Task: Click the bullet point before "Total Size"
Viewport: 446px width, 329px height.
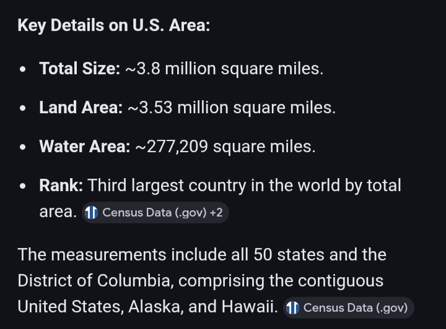Action: (x=23, y=69)
